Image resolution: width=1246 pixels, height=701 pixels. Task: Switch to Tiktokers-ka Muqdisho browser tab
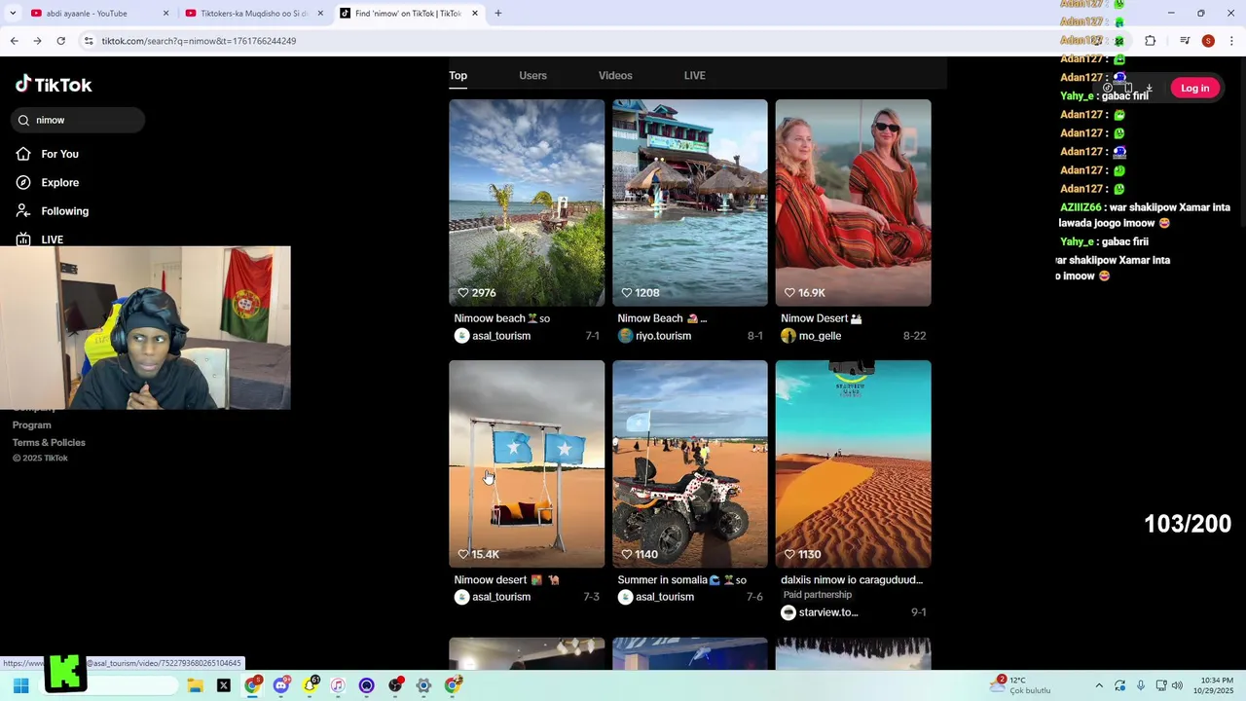coord(255,14)
